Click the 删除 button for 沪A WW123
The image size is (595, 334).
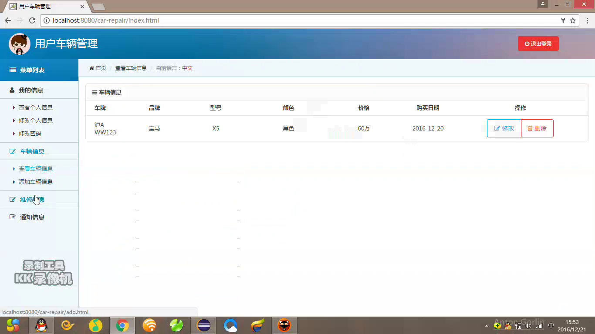[x=537, y=128]
